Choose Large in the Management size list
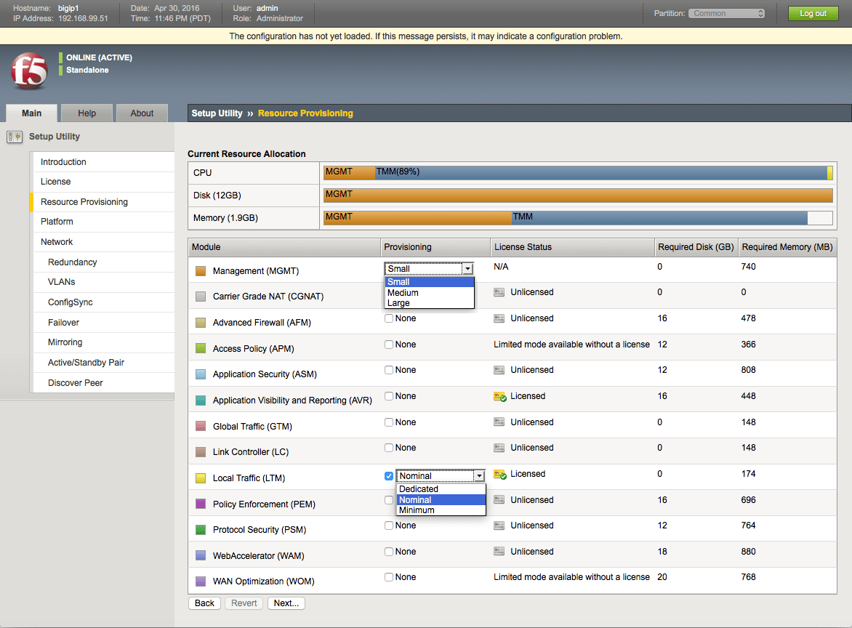The image size is (852, 628). (x=429, y=303)
